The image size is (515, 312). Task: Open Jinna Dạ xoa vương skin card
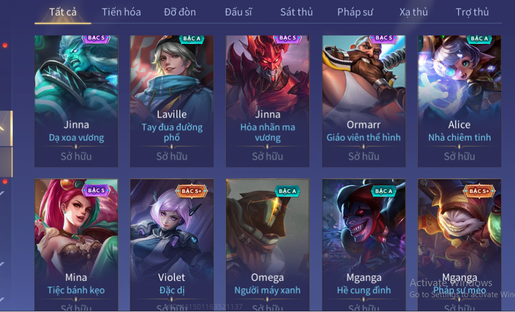(x=76, y=101)
